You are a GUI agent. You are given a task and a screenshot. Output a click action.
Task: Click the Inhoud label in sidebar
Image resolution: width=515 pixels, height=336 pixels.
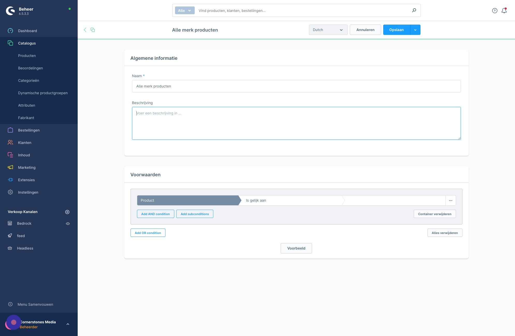coord(24,155)
